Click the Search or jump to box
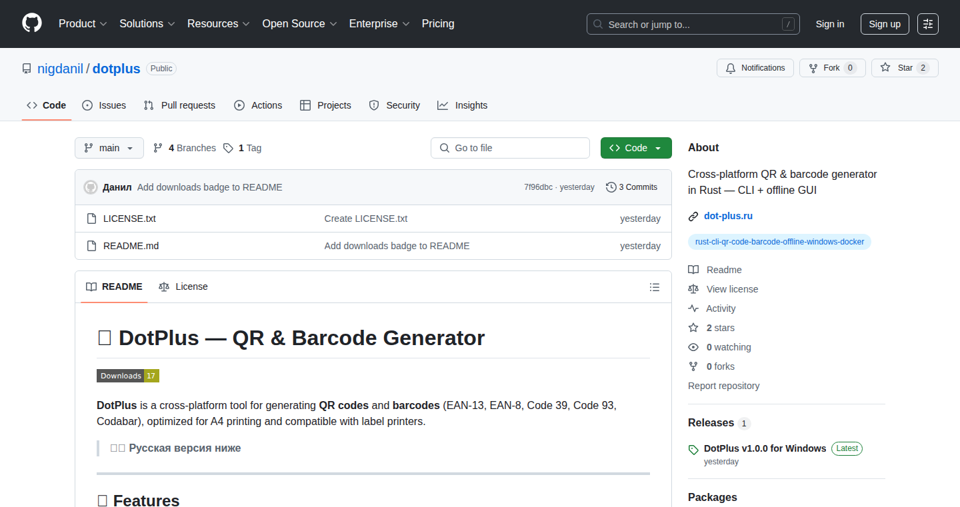Image resolution: width=960 pixels, height=507 pixels. click(693, 24)
